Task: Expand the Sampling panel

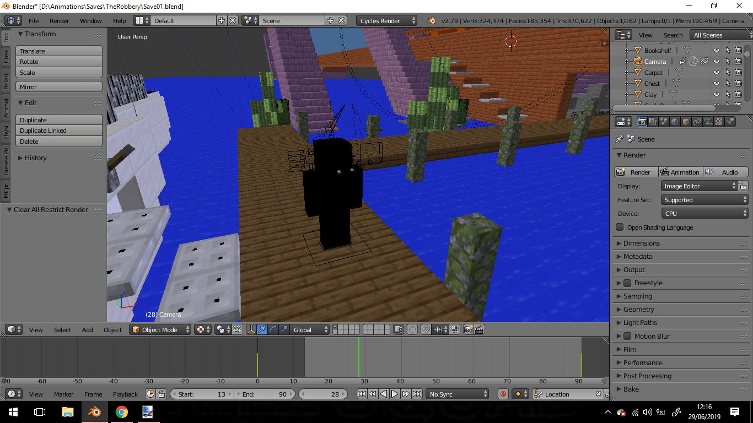Action: coord(637,296)
